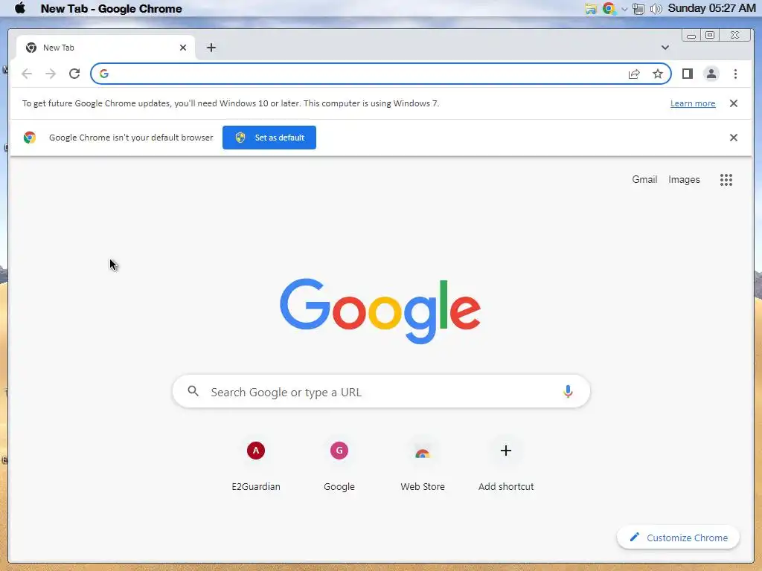Go forward using the forward arrow
The image size is (762, 571).
[x=51, y=74]
